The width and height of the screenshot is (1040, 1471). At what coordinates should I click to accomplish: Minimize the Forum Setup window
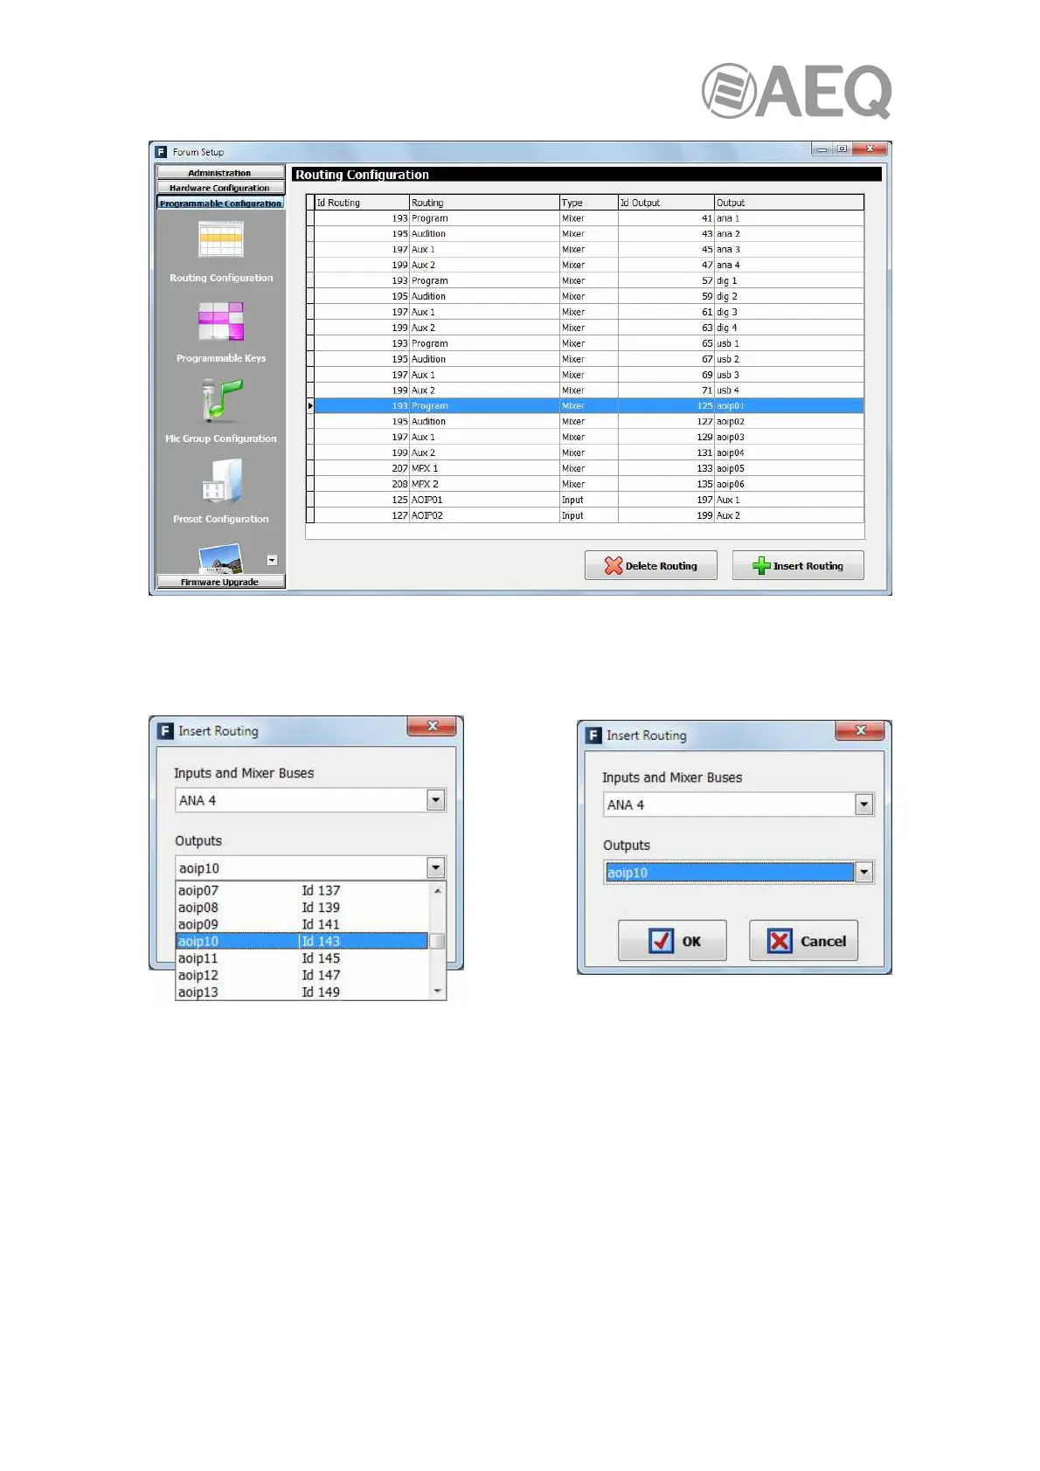(x=822, y=149)
